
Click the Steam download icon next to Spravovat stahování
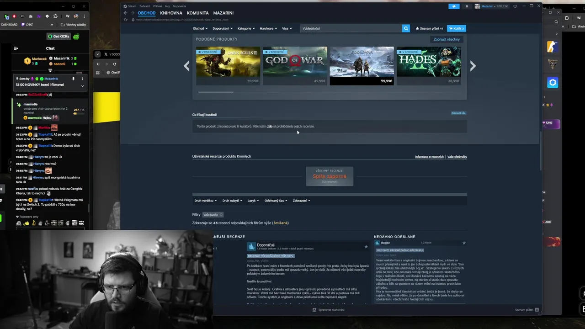314,310
